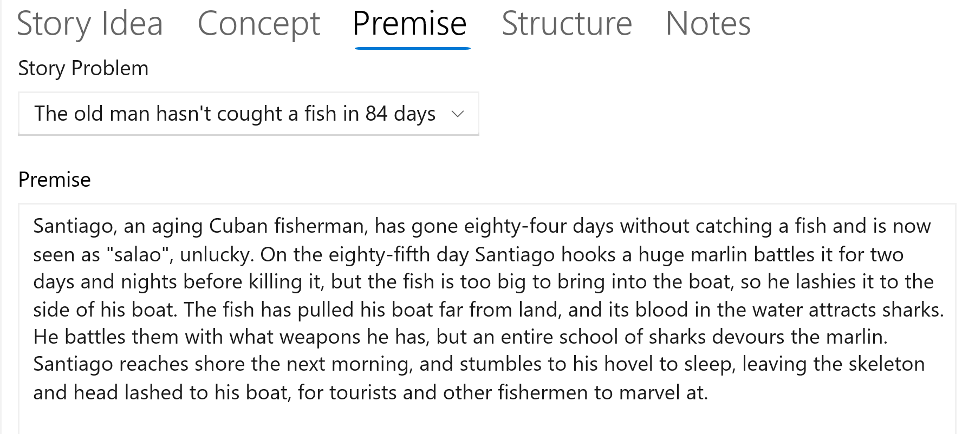Place cursor on the word "salao"
Screen dimensions: 962x434
click(138, 254)
